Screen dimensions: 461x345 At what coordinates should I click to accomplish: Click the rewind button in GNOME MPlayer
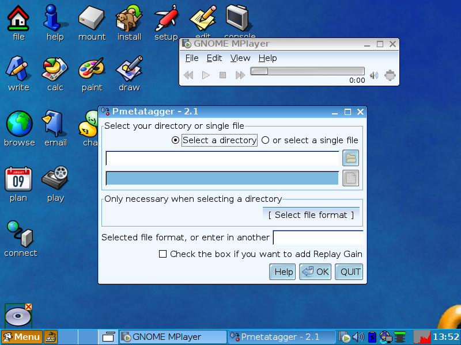click(x=188, y=75)
